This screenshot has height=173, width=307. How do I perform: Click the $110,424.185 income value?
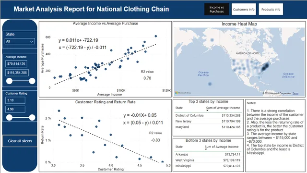[231, 127]
